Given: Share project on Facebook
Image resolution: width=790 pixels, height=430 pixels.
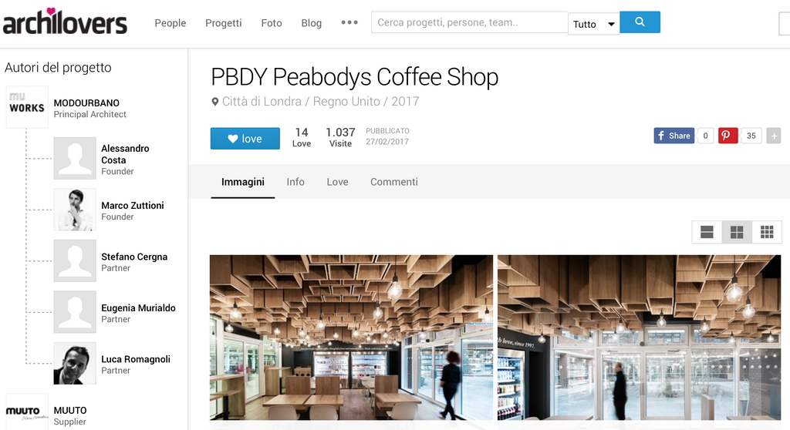Looking at the screenshot, I should [x=674, y=136].
